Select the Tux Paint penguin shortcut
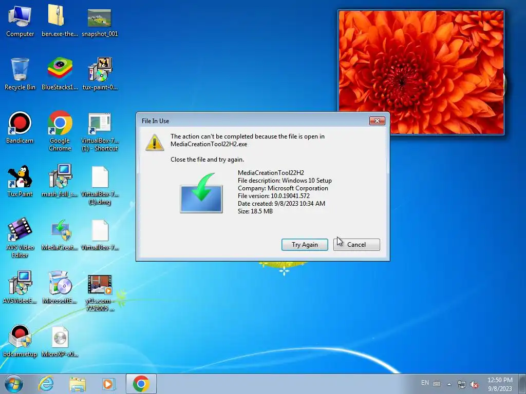This screenshot has height=394, width=526. pyautogui.click(x=20, y=181)
